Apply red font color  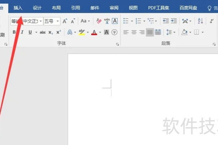pyautogui.click(x=94, y=33)
